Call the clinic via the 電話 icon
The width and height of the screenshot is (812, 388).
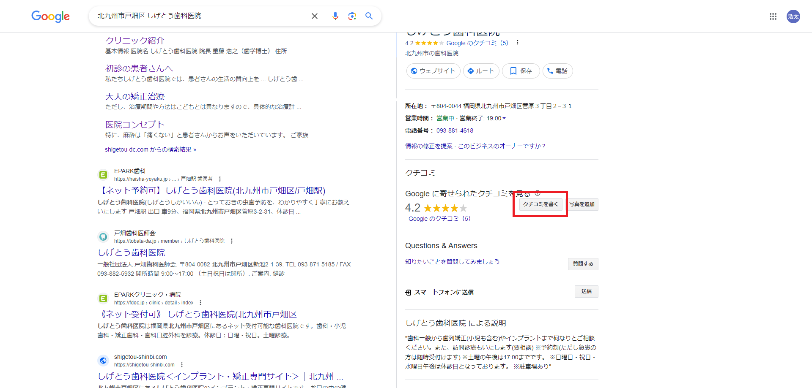tap(549, 71)
